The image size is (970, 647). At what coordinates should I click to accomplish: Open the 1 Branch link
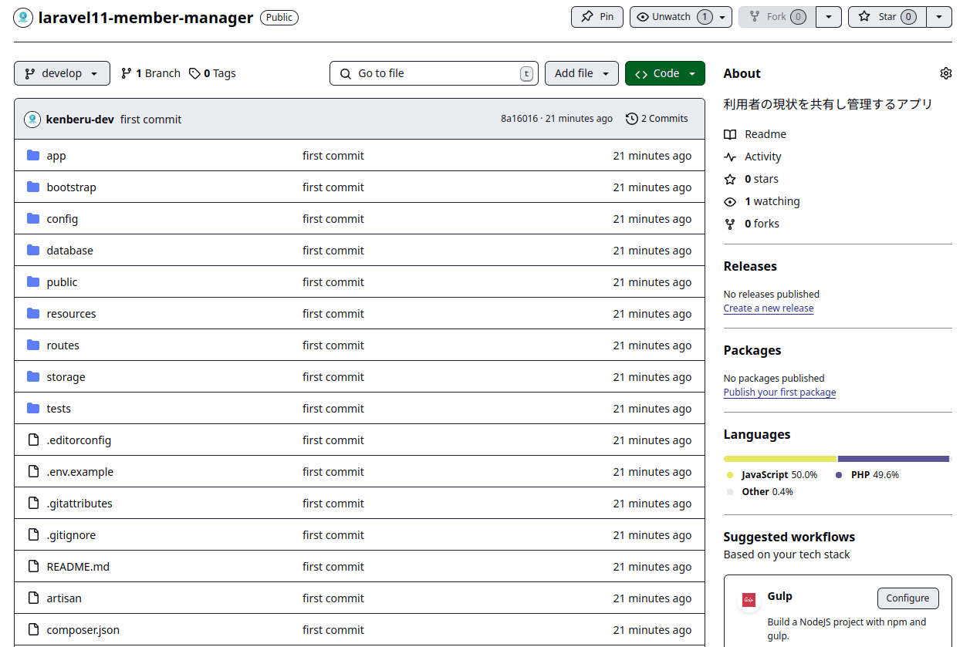[x=150, y=73]
